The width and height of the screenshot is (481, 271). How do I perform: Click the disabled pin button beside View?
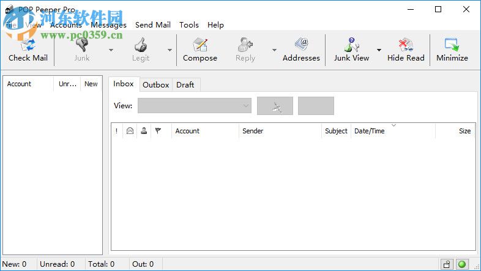click(x=275, y=106)
